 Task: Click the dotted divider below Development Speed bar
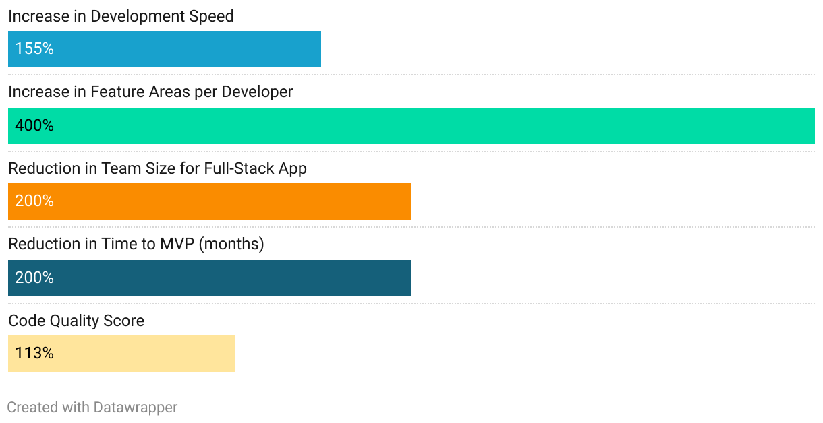(x=412, y=75)
